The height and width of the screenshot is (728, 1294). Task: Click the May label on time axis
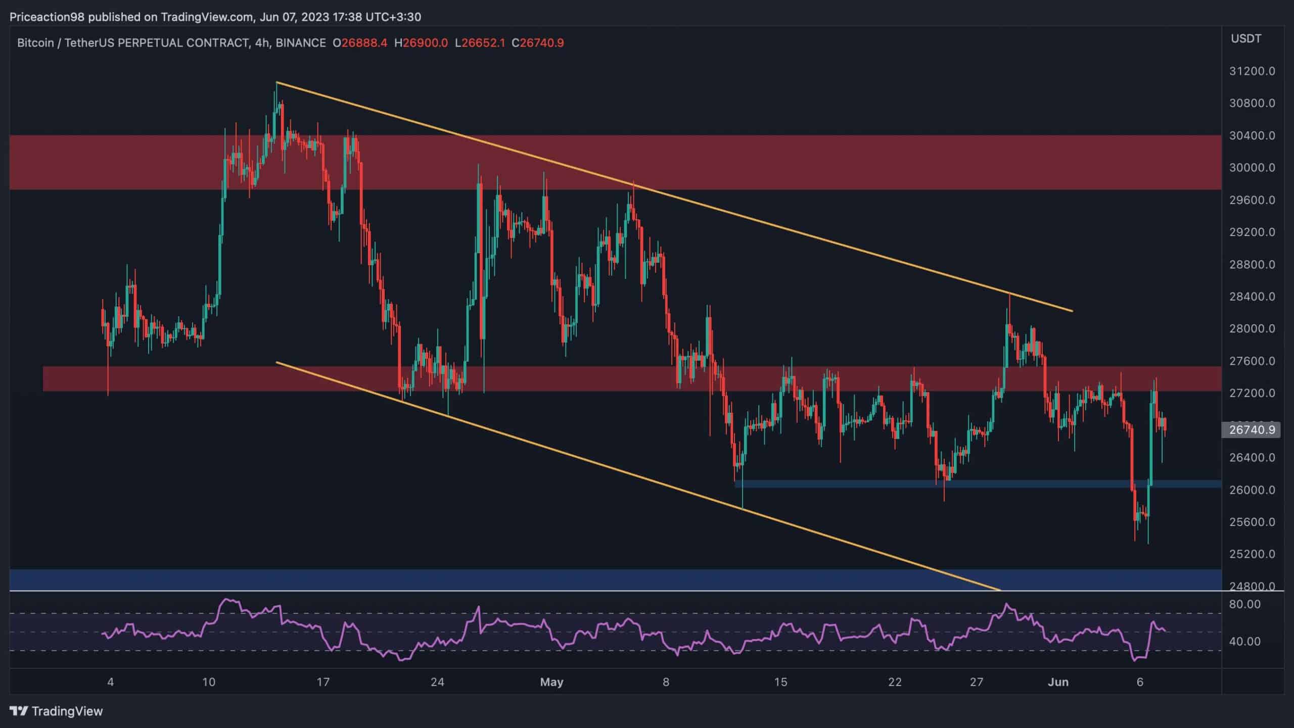(x=551, y=682)
